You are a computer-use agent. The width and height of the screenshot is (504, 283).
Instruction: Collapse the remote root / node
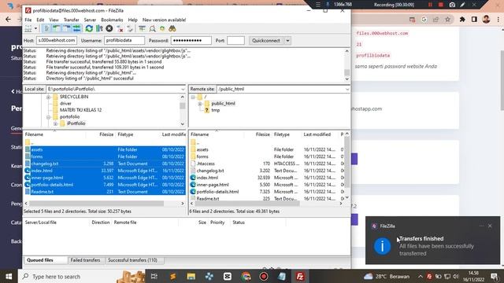coord(193,97)
